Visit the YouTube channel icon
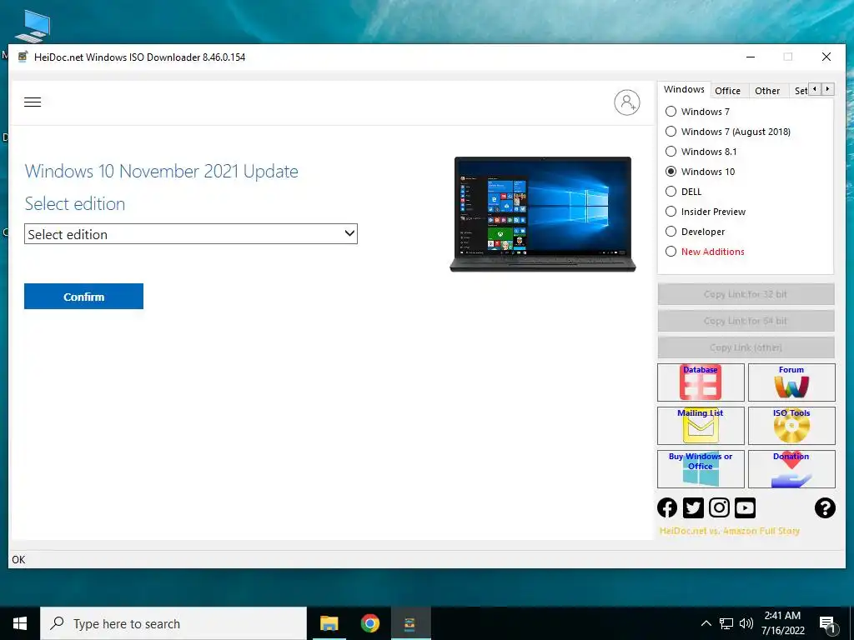This screenshot has height=640, width=854. coord(745,507)
